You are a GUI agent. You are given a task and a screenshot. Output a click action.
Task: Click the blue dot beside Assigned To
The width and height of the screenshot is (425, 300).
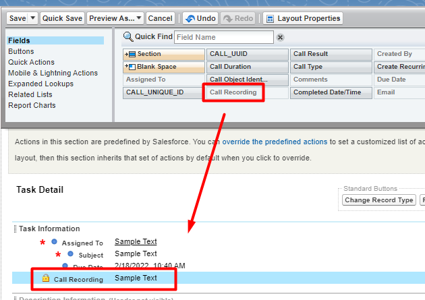(54, 241)
